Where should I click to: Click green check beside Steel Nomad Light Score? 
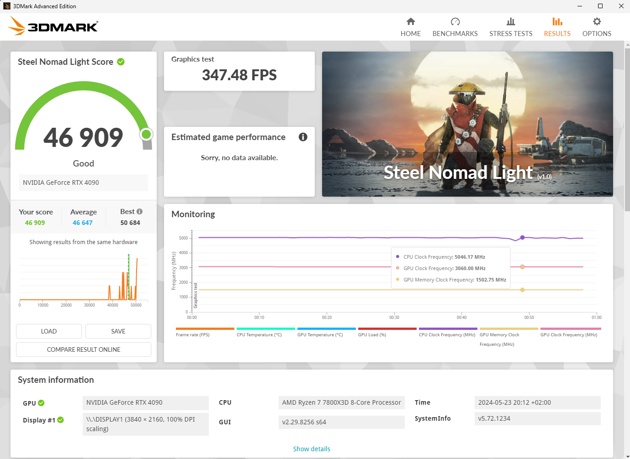point(121,62)
